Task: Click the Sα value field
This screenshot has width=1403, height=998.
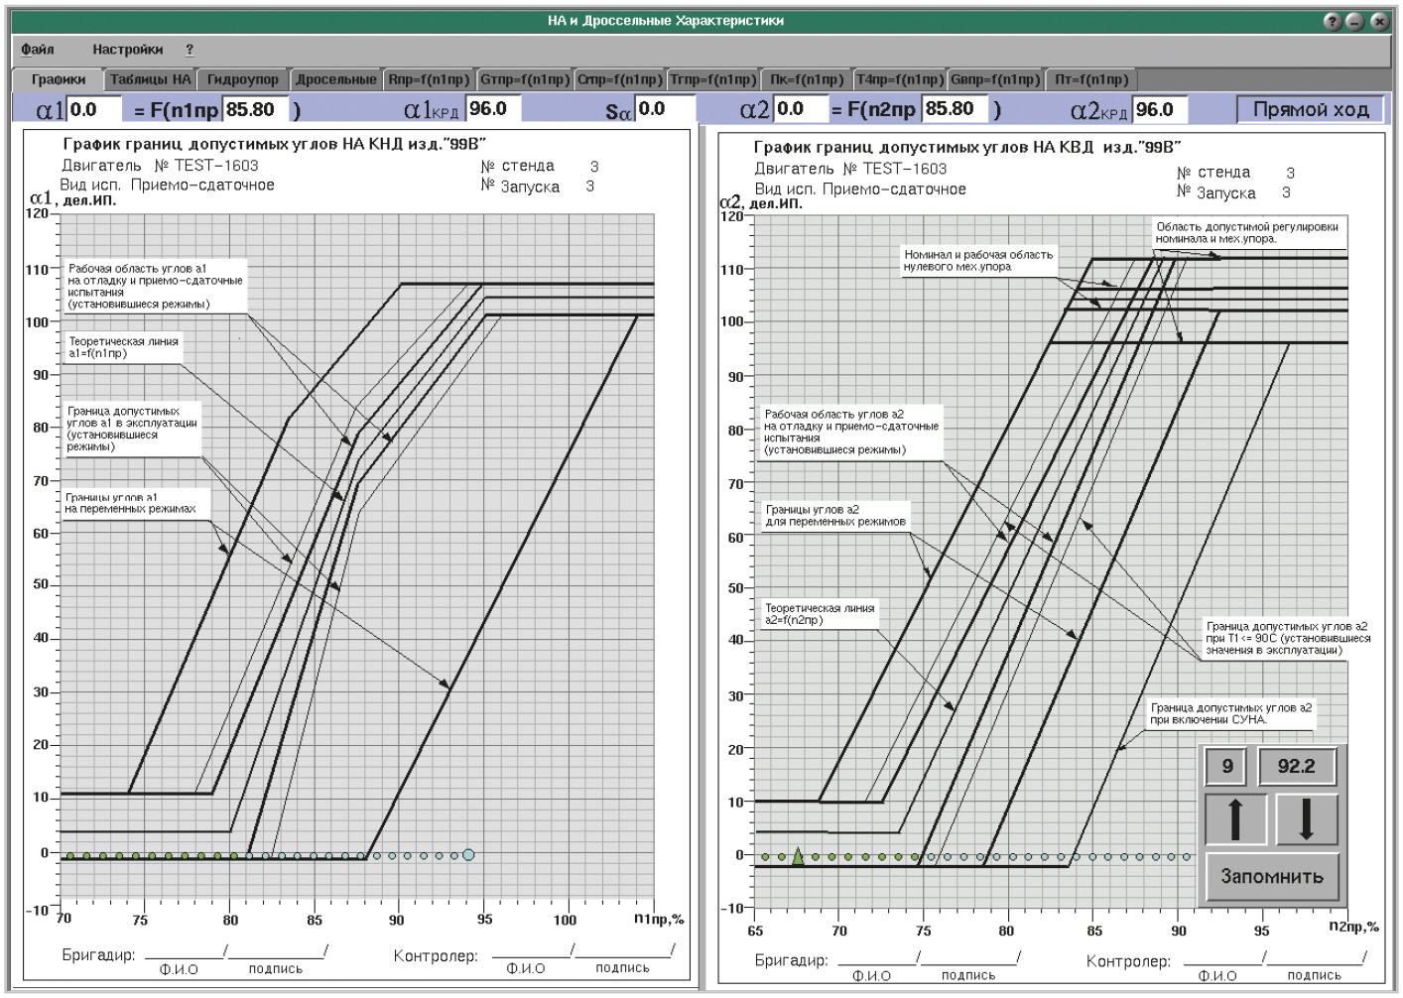Action: (x=664, y=109)
